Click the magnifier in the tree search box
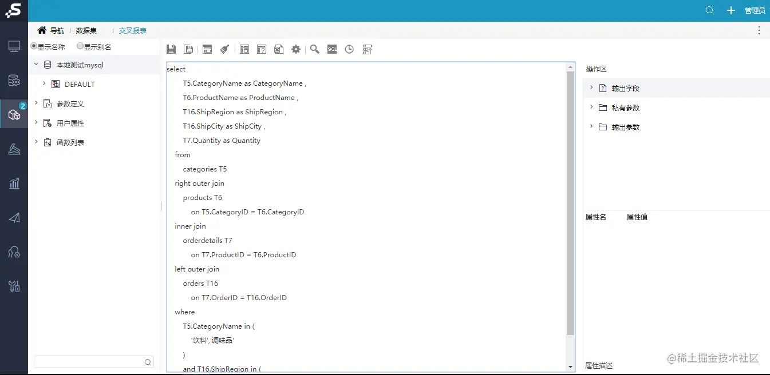The width and height of the screenshot is (770, 375). coord(148,362)
